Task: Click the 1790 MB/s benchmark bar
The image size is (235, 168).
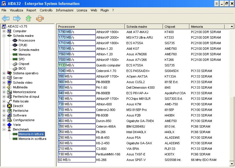Action: 77,32
